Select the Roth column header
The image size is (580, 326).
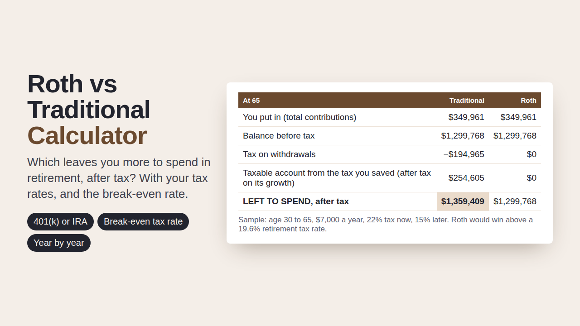tap(528, 101)
